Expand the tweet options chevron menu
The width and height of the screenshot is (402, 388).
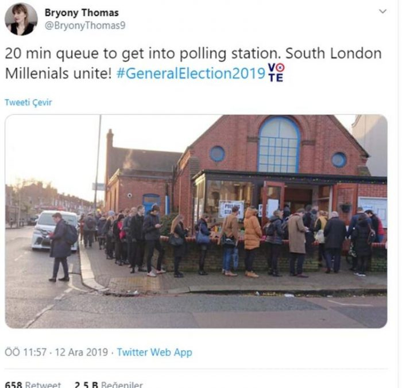point(382,11)
